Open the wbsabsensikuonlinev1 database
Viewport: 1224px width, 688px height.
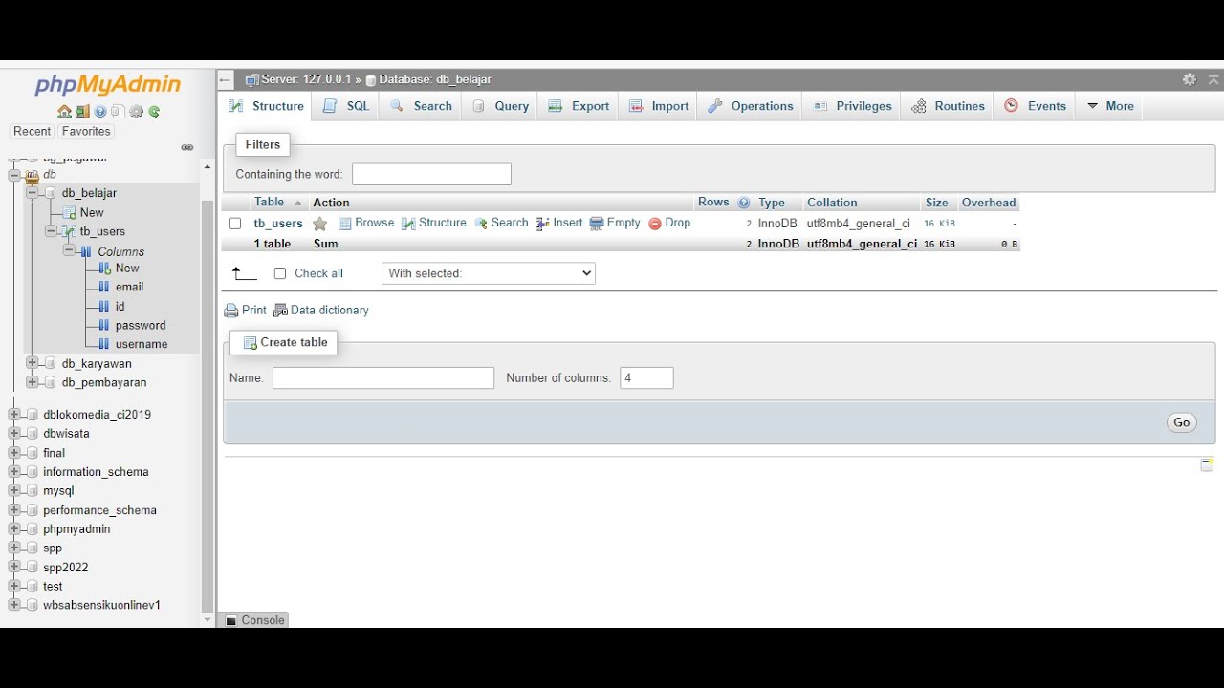101,606
